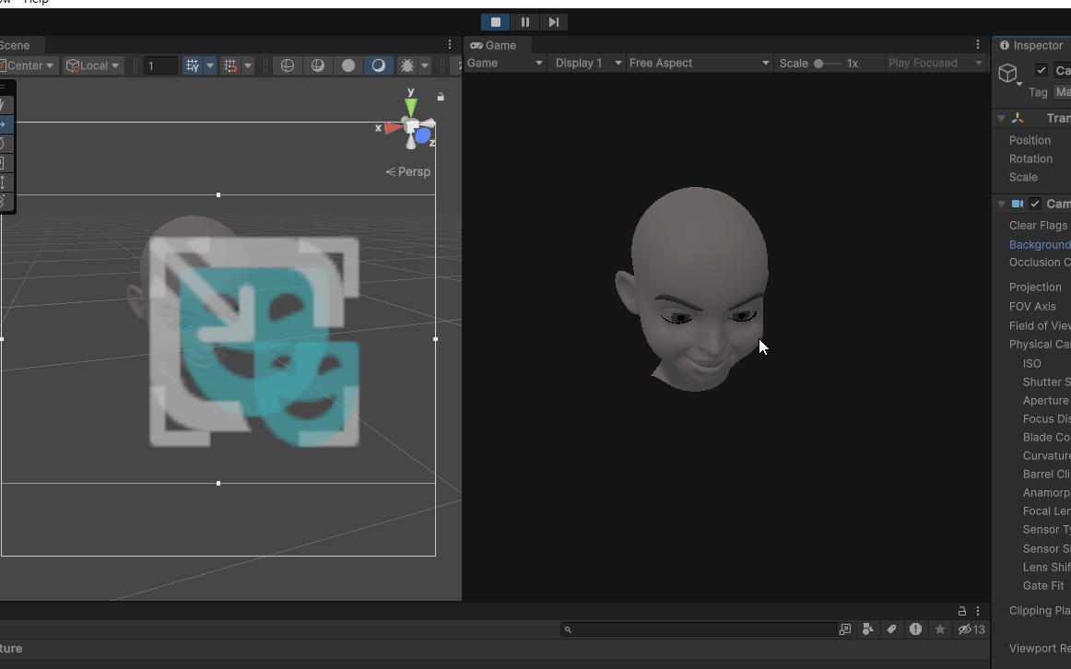Select Shaded Wireframe draw mode
The height and width of the screenshot is (669, 1071).
pyautogui.click(x=318, y=65)
